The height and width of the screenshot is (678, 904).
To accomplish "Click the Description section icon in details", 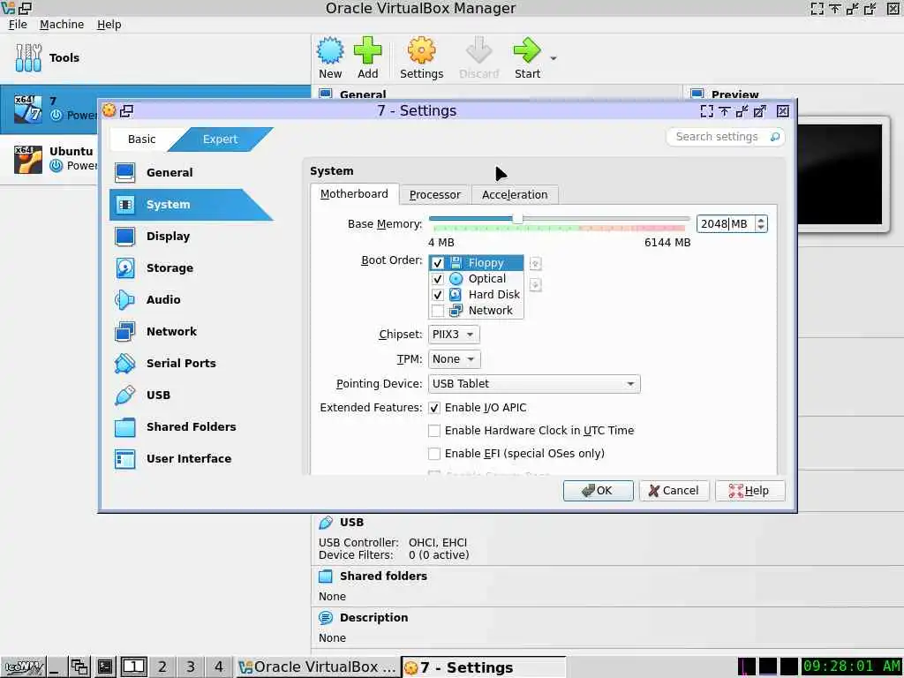I will [326, 617].
